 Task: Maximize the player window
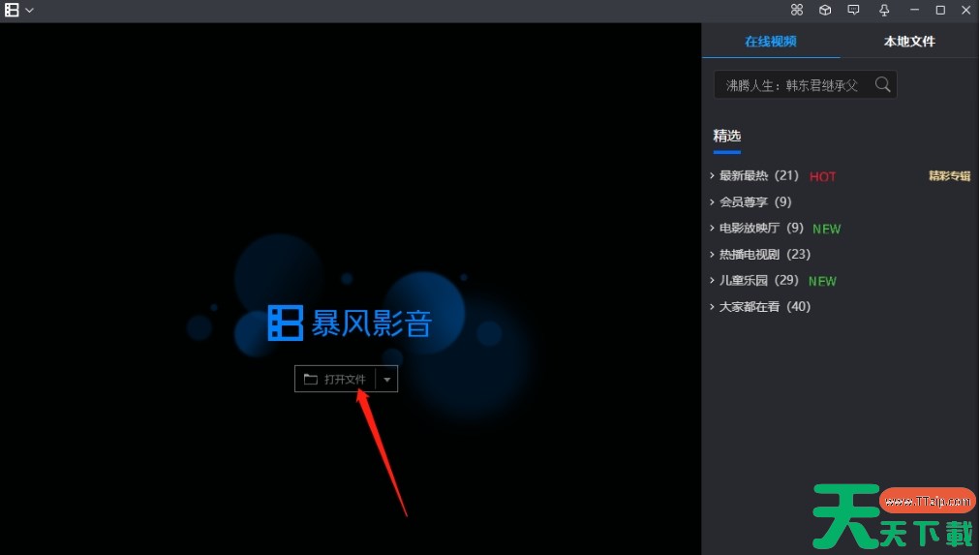(940, 10)
